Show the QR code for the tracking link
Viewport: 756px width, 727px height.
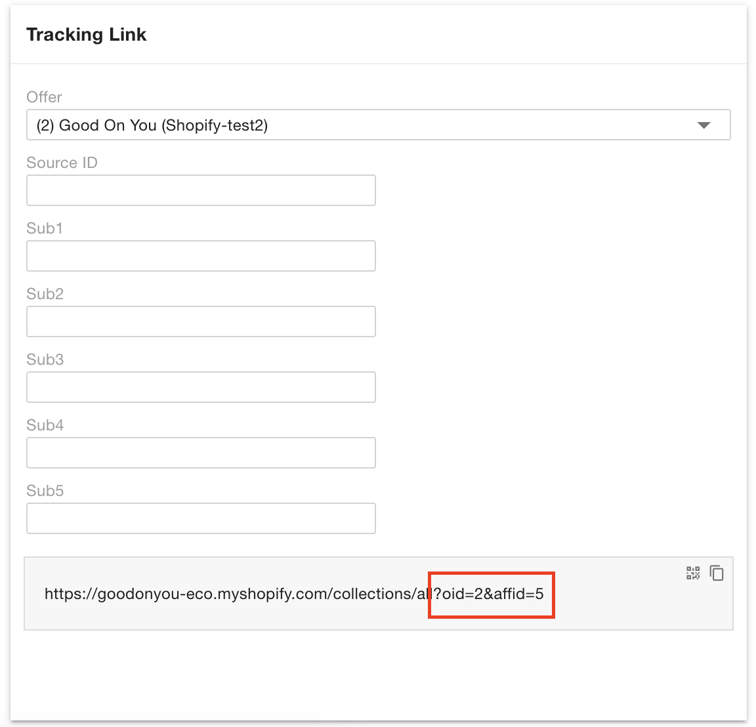693,573
